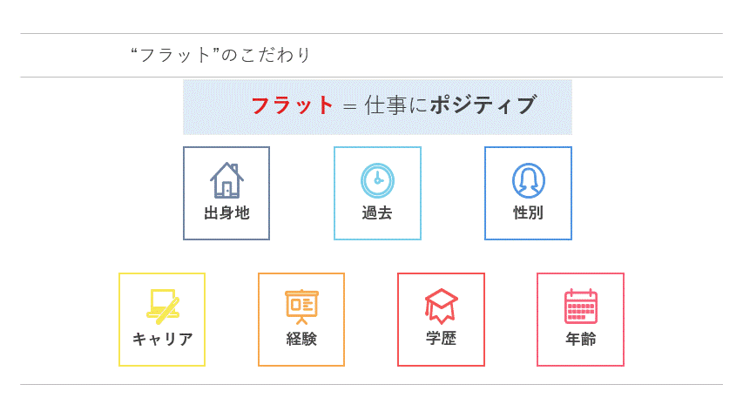Click the slide title “フラット”のこだわり

pyautogui.click(x=220, y=55)
